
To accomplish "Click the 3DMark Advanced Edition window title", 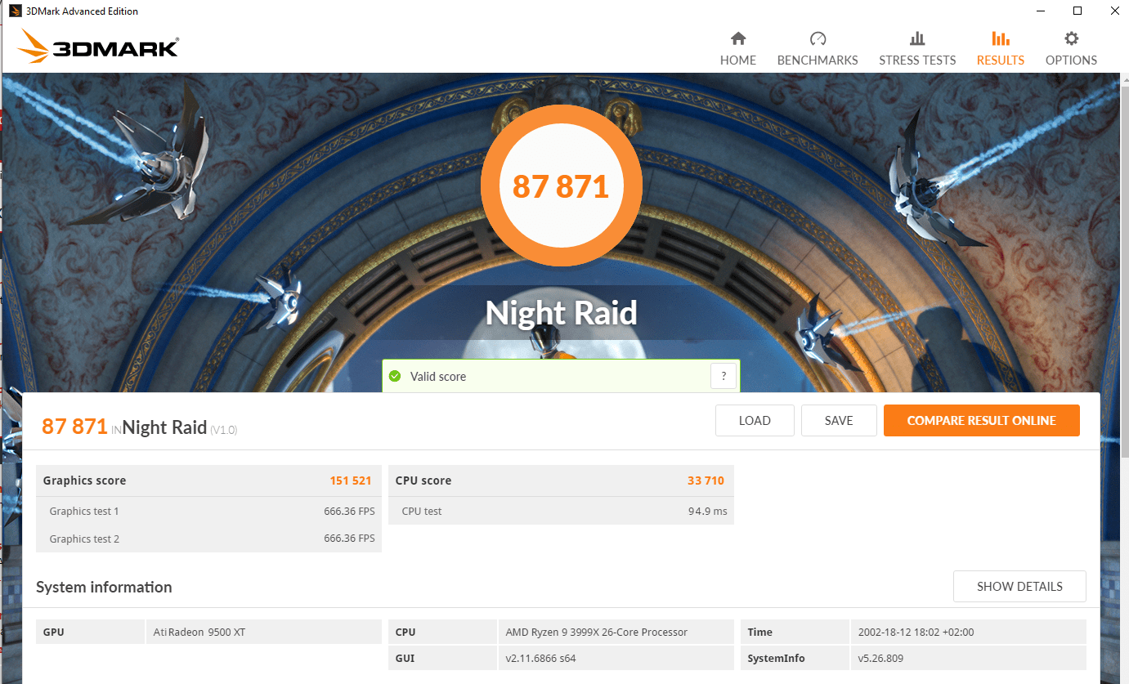I will (x=82, y=11).
